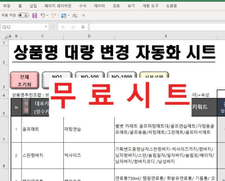This screenshot has height=181, width=225.
Task: Click the table form icon in toolbar
Action: coord(64,15)
